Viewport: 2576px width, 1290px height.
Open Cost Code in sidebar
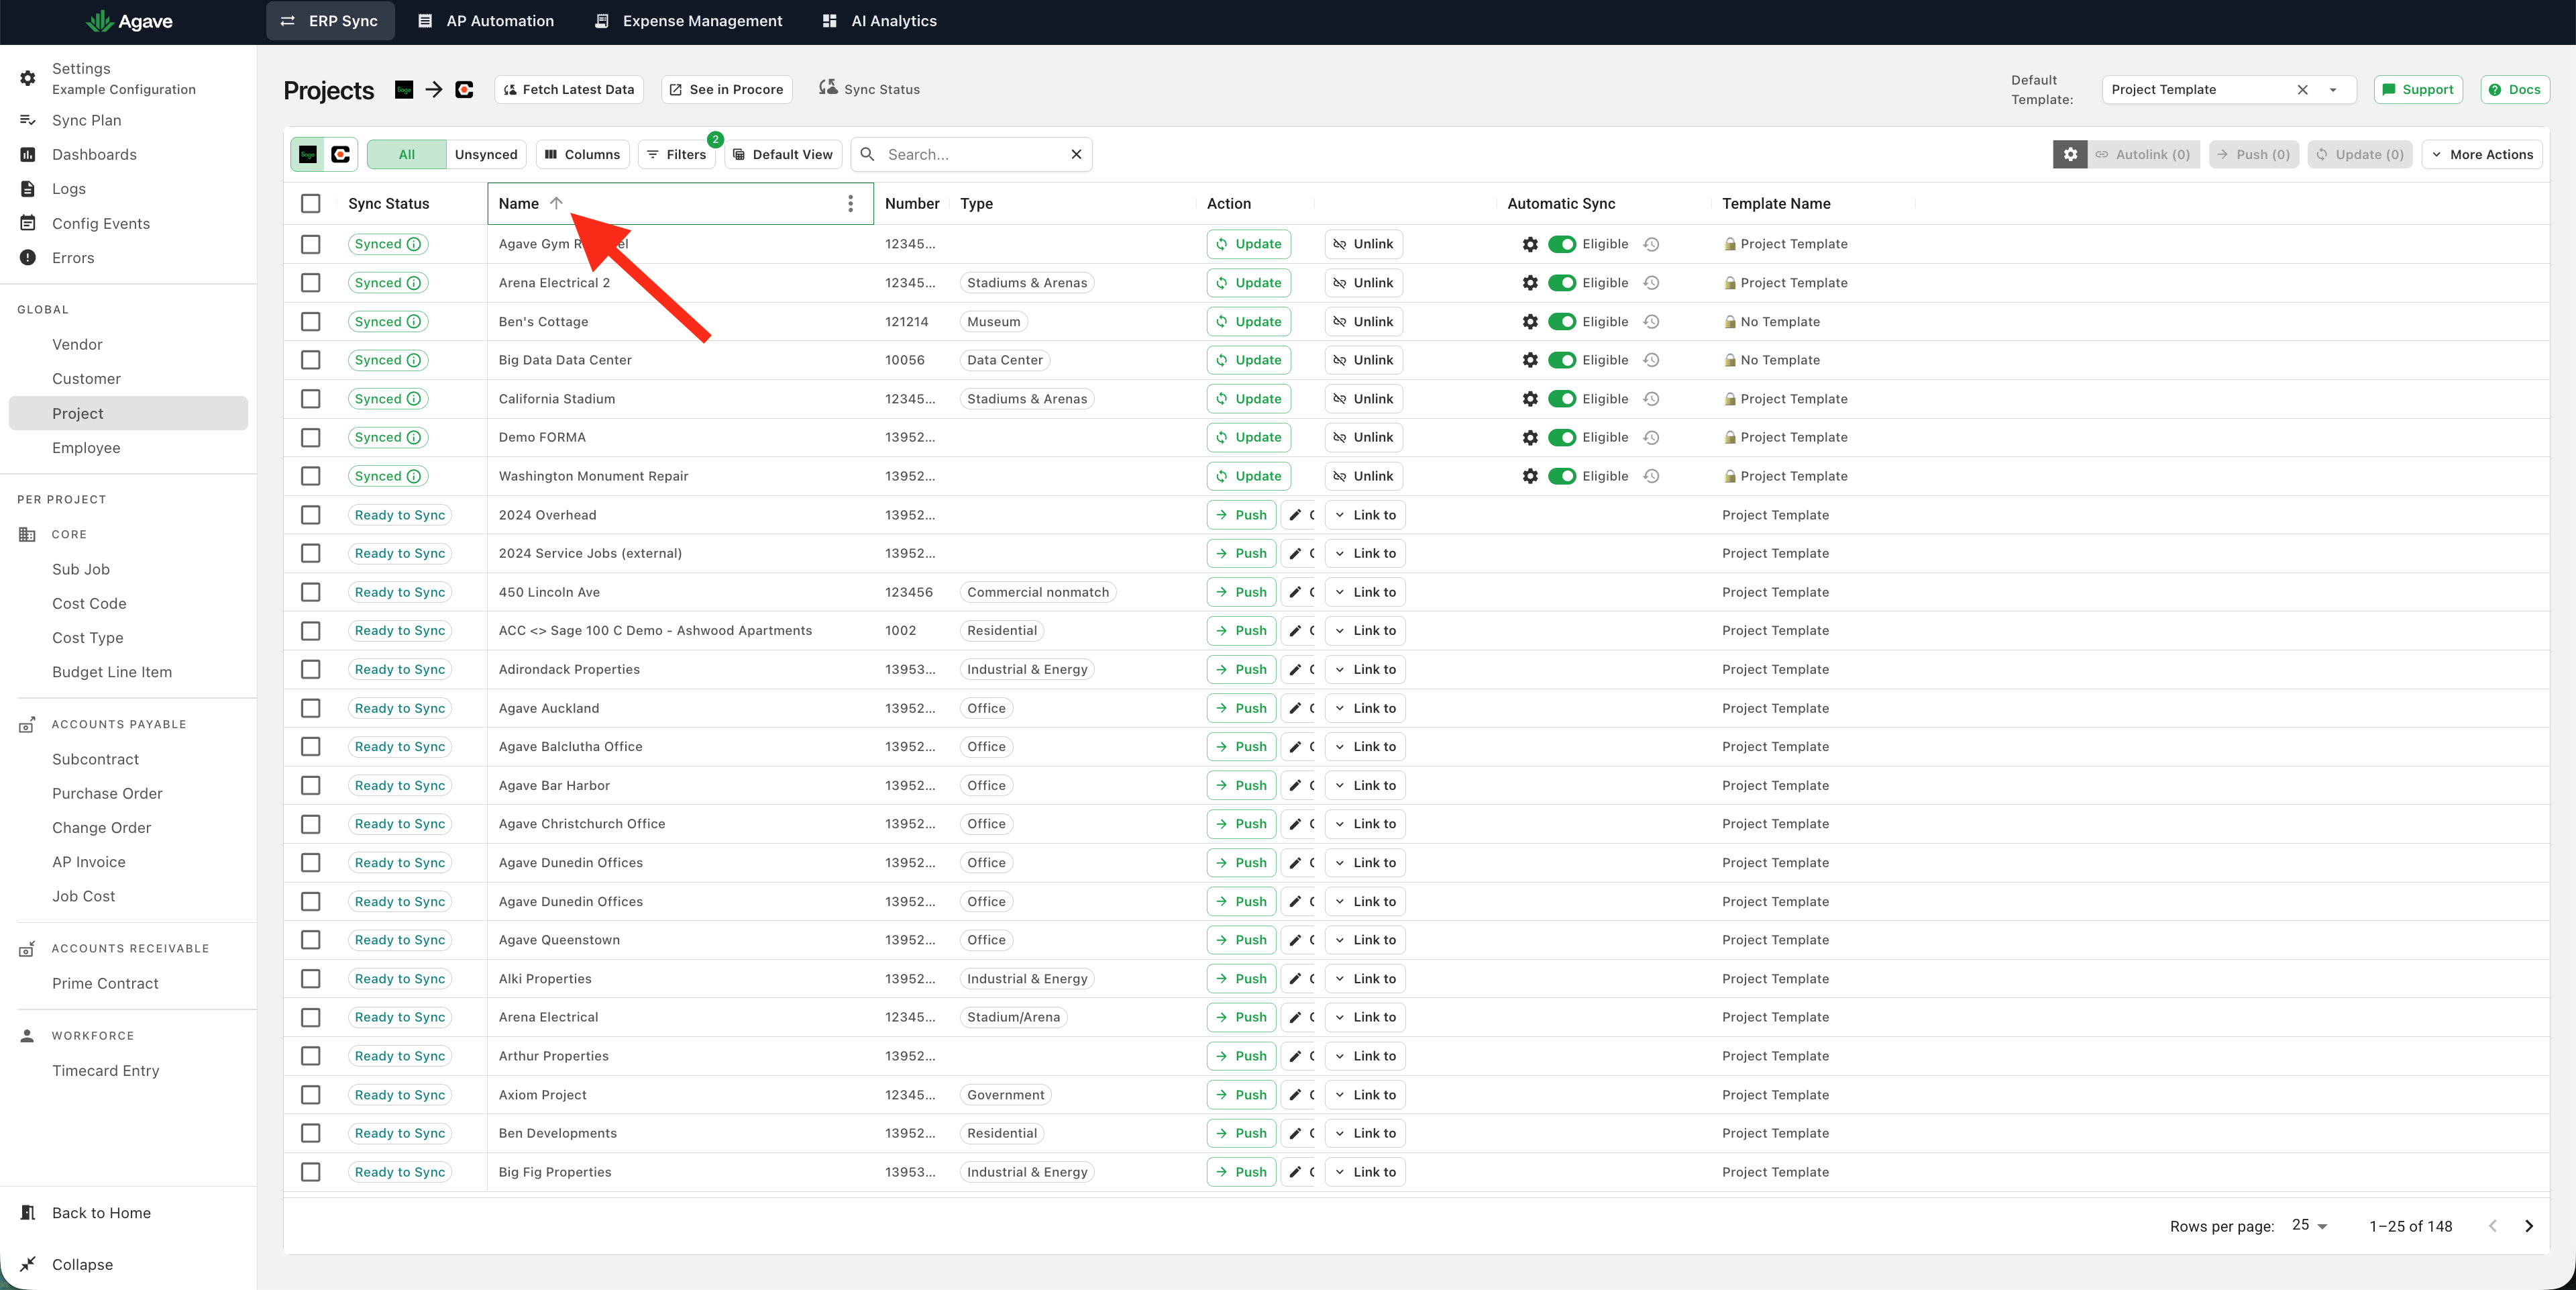click(89, 603)
